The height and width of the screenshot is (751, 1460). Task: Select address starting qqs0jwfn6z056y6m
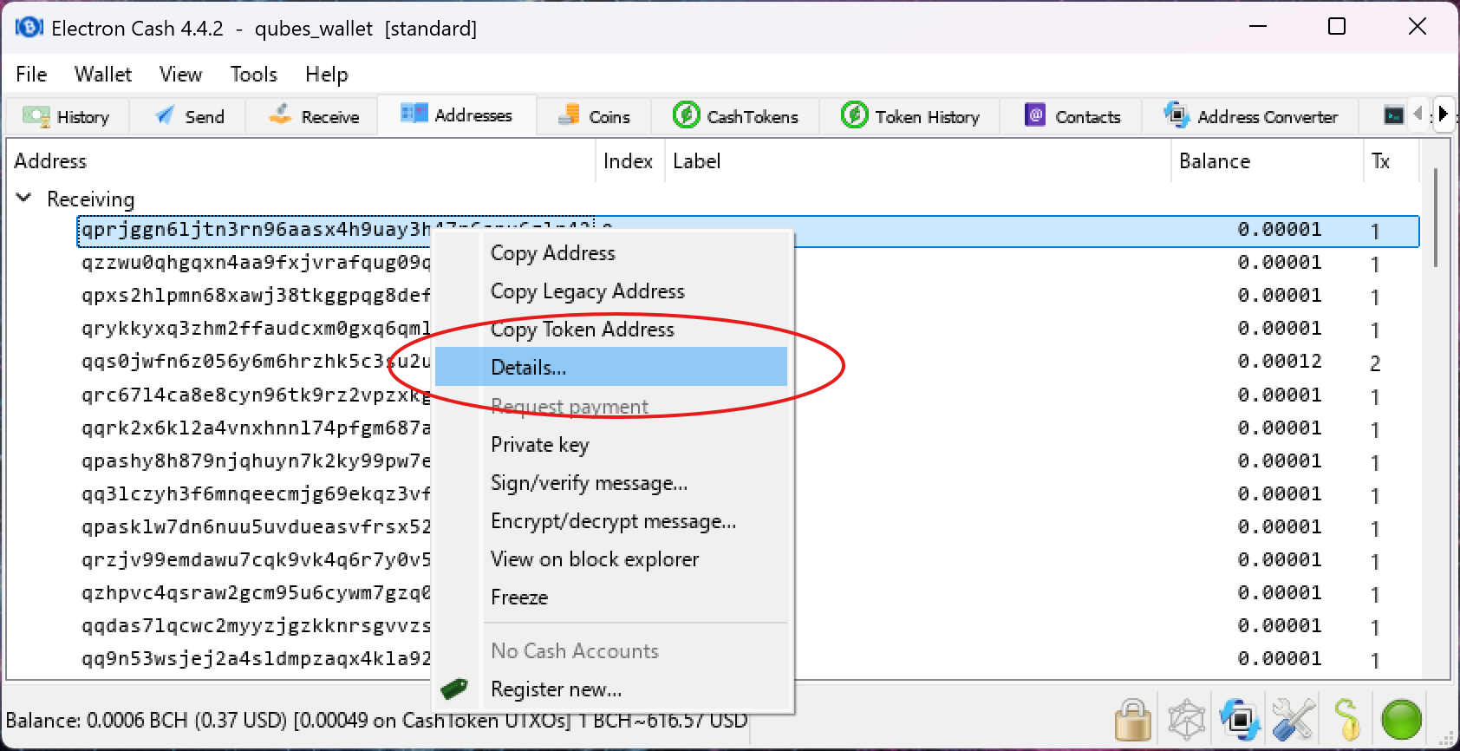pos(256,362)
